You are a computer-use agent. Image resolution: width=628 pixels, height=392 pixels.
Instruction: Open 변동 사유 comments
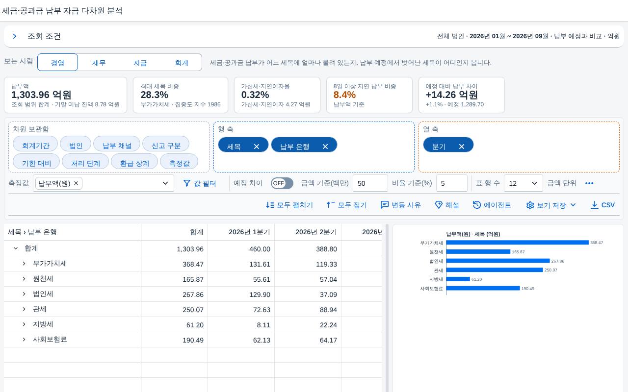401,205
